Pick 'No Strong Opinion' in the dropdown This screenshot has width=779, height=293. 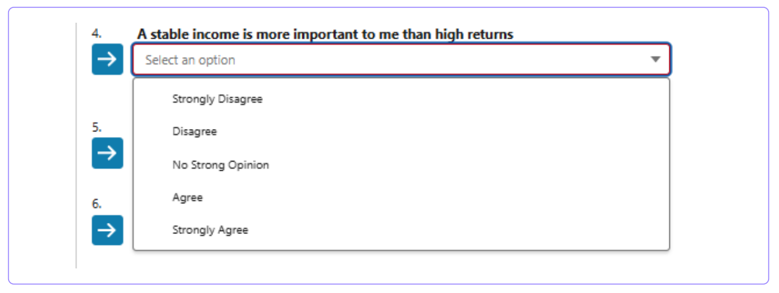point(220,165)
